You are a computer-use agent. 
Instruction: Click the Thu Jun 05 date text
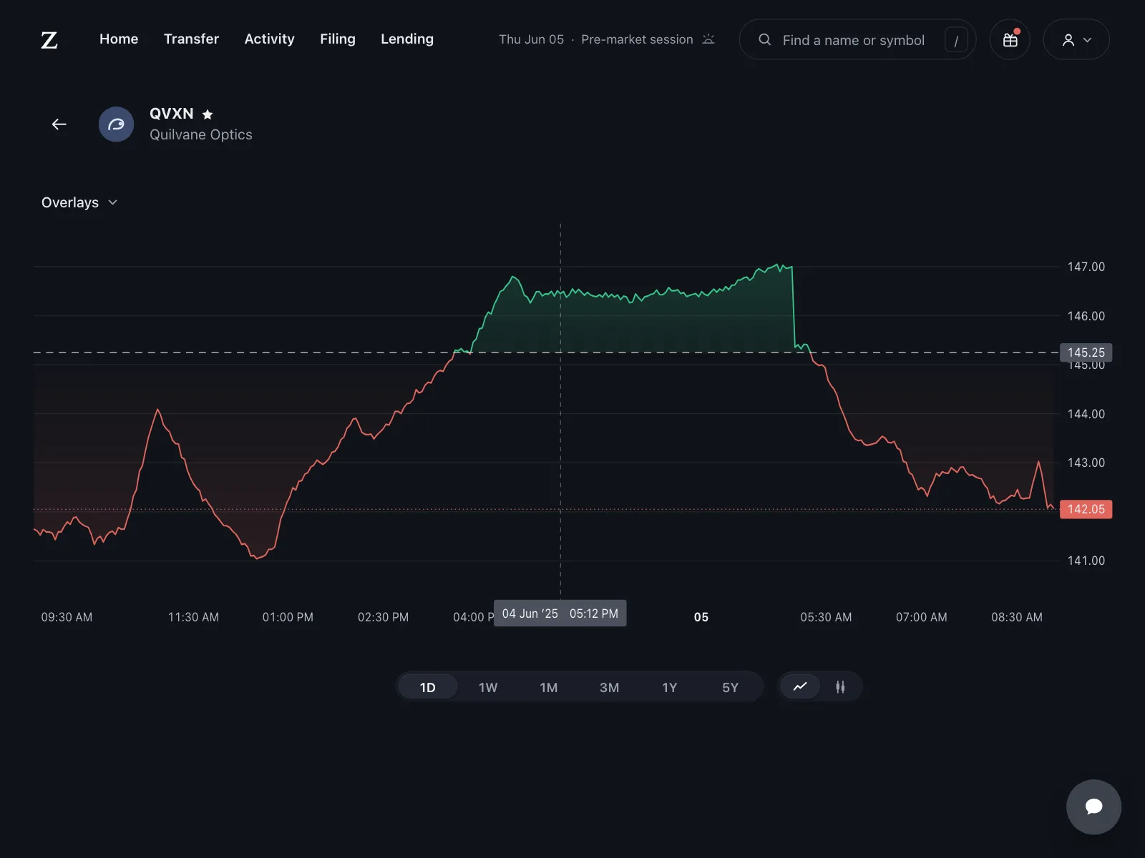coord(532,39)
